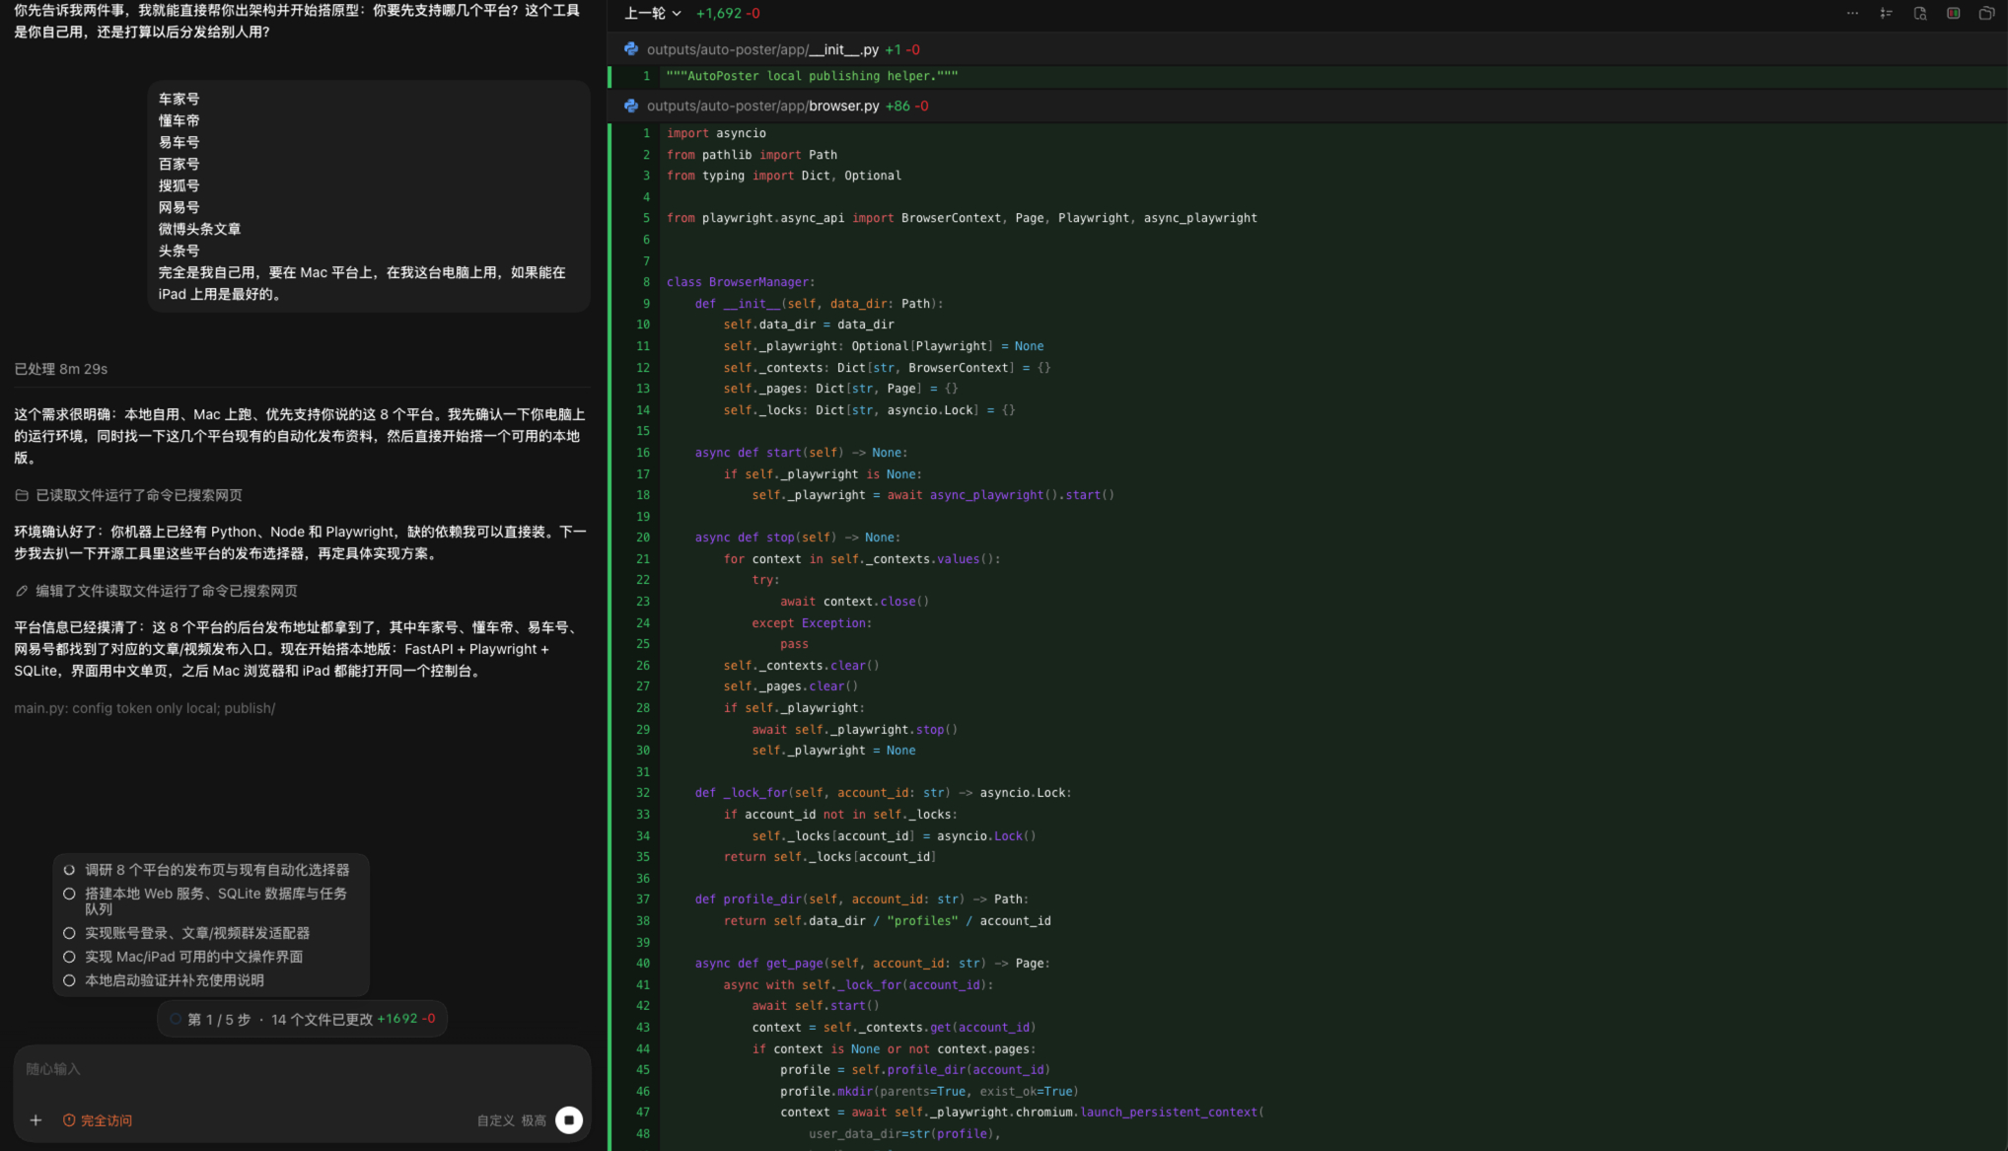Collapse the 第 1 / 5 步 progress pill
The image size is (2008, 1151).
coord(302,1019)
